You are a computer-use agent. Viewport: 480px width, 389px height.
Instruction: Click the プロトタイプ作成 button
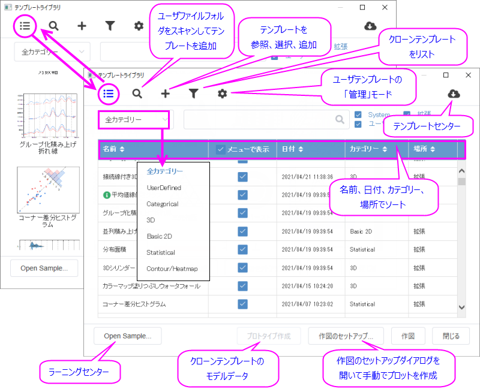click(268, 336)
